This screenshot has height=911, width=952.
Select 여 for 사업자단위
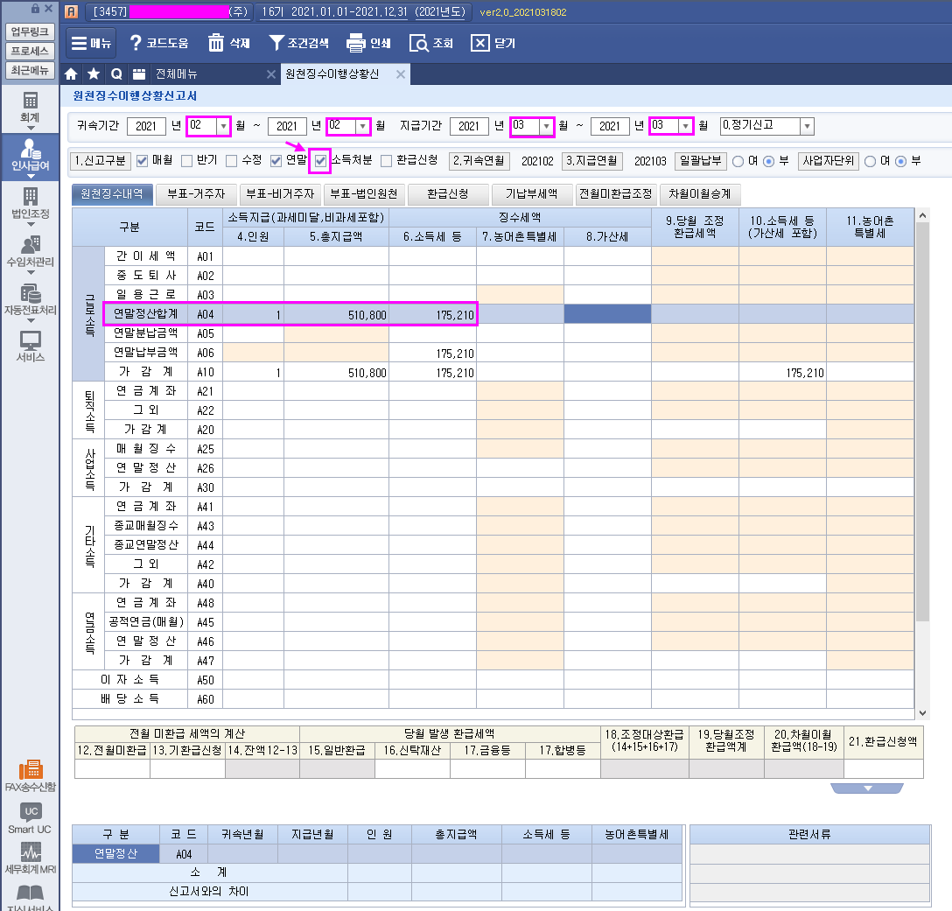[x=870, y=162]
